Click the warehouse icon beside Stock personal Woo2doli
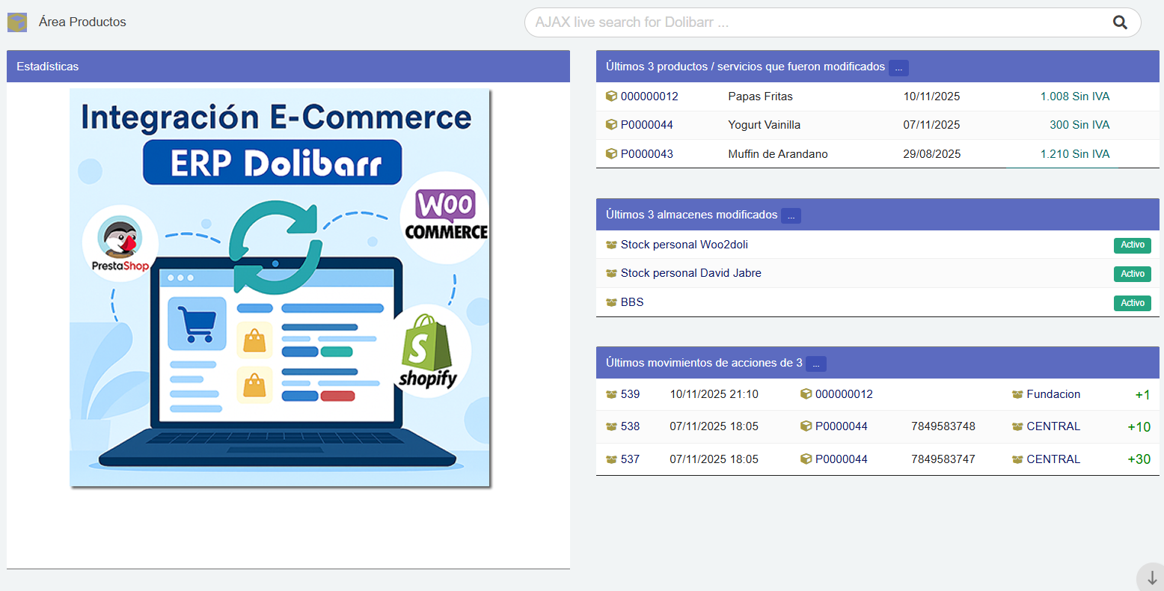1164x591 pixels. click(611, 244)
